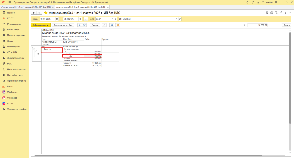
Task: Save report using the floppy disk icon
Action: (112, 25)
